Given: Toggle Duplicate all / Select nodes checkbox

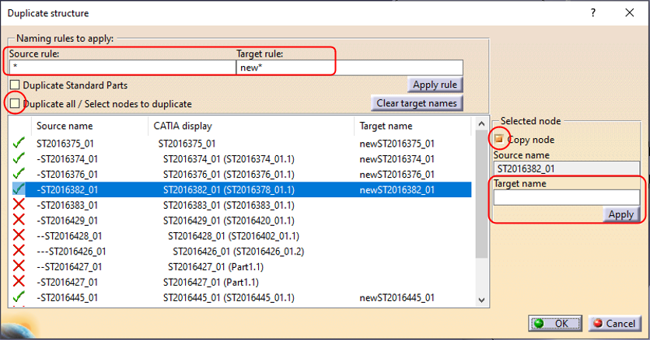Looking at the screenshot, I should 15,103.
